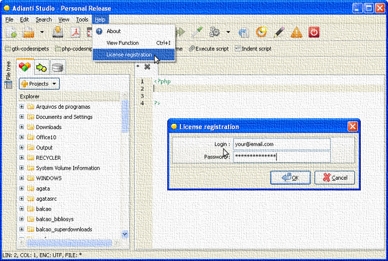Viewport: 388px width, 261px height.
Task: Click the save to disk toolbar icon
Action: tap(58, 32)
